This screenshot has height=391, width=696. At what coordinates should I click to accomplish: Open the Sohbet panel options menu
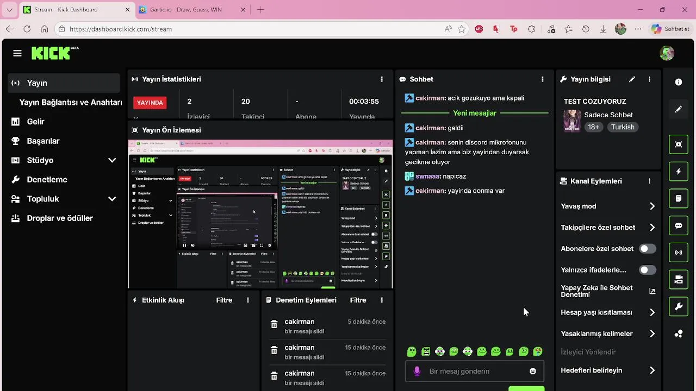[x=542, y=79]
